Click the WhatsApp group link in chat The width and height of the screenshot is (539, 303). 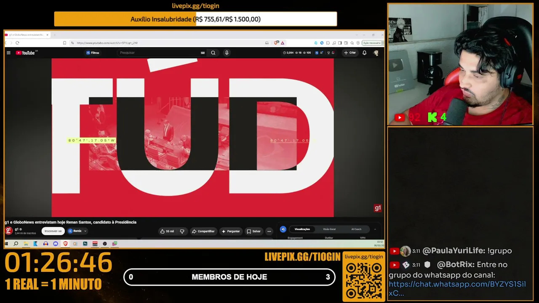point(457,288)
